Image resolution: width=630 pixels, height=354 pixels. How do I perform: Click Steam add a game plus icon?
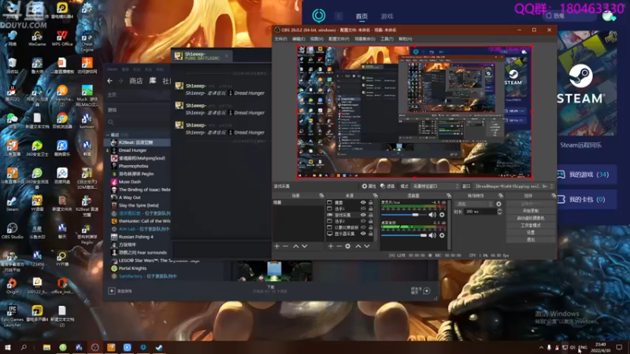pyautogui.click(x=112, y=290)
